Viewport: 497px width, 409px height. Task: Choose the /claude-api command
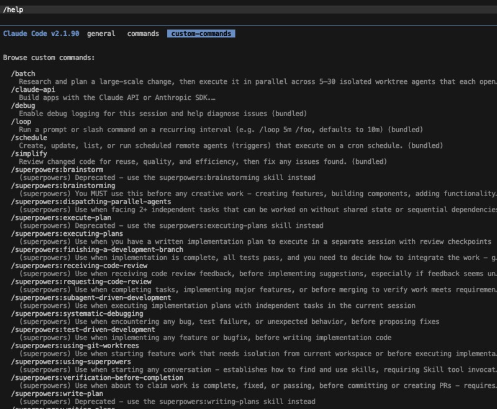click(x=33, y=89)
